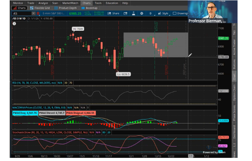Click the exclamation info icon on chart

[14, 24]
